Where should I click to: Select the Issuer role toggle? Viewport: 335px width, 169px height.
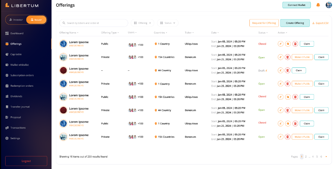pos(36,20)
